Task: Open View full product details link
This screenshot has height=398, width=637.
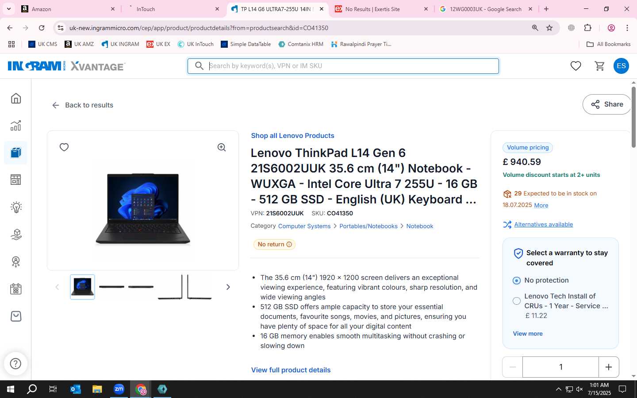Action: tap(291, 370)
